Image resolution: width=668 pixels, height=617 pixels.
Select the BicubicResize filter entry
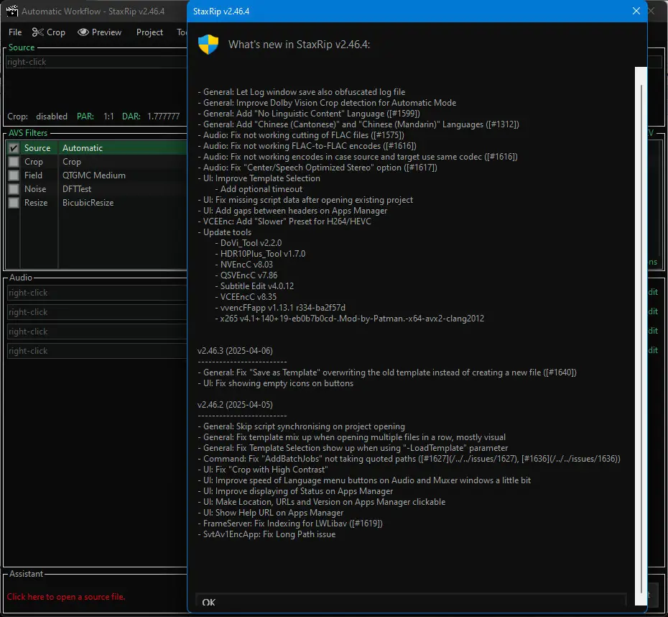(x=88, y=203)
